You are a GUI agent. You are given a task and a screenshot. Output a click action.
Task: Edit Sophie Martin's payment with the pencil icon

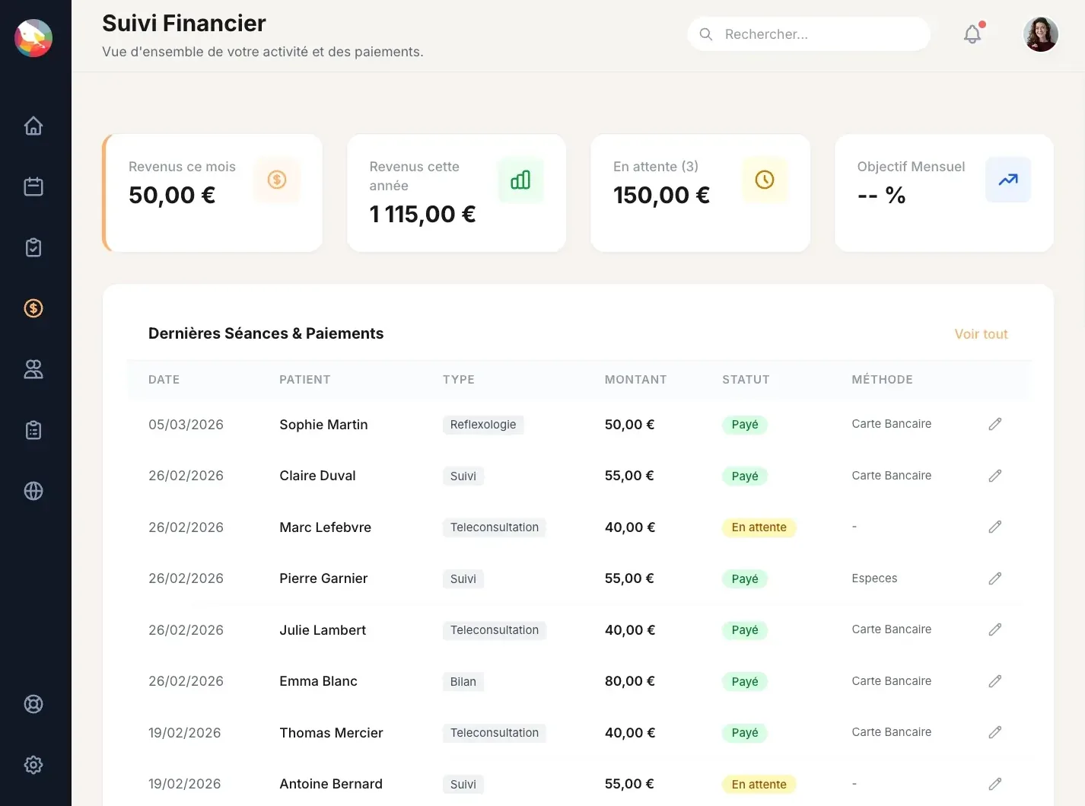click(994, 424)
